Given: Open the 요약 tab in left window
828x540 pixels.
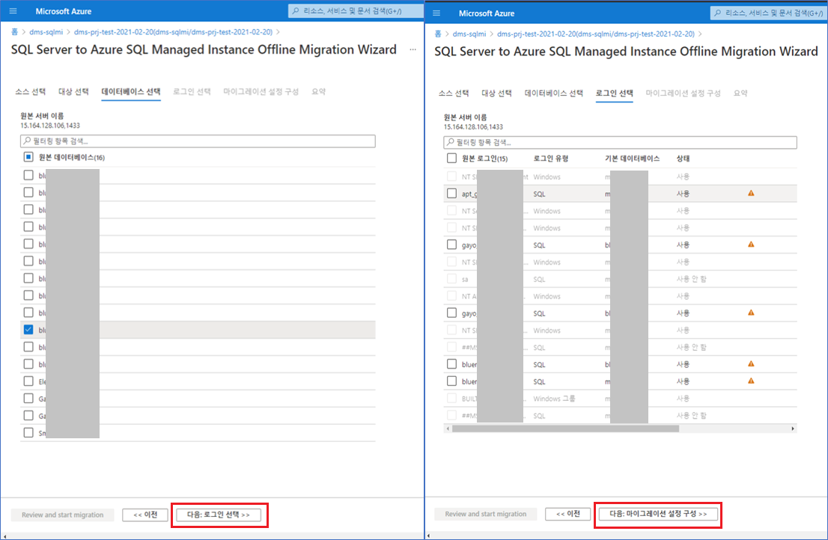Looking at the screenshot, I should pos(318,92).
